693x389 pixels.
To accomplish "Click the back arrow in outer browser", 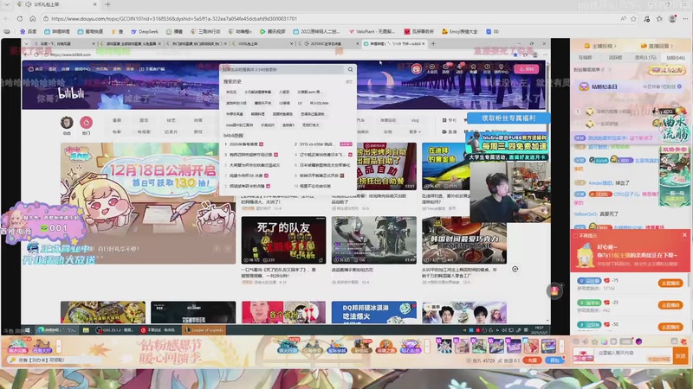I will tap(6, 19).
